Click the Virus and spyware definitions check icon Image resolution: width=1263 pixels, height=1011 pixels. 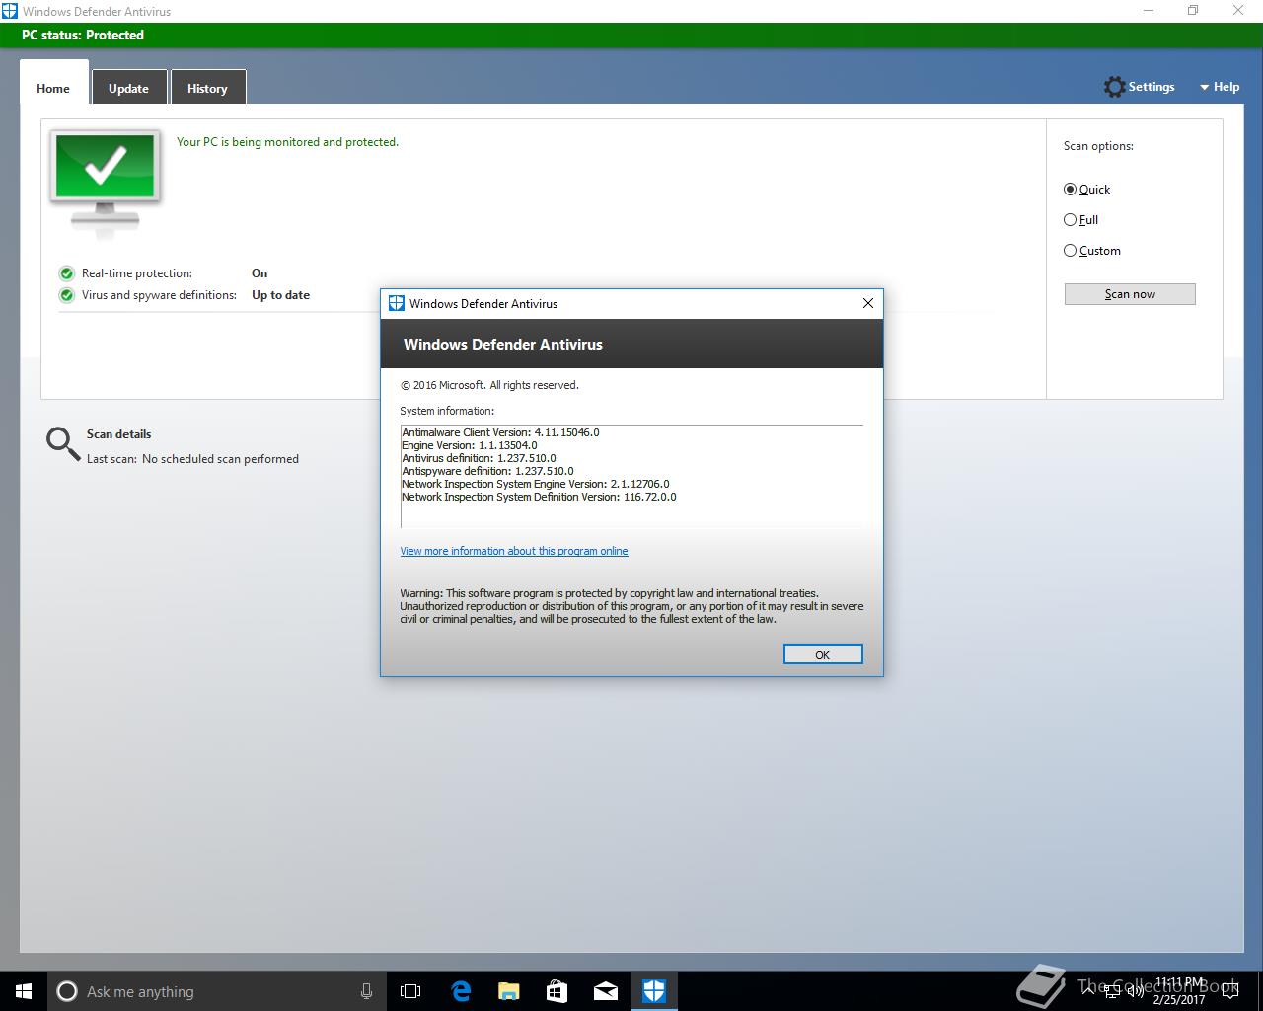67,295
